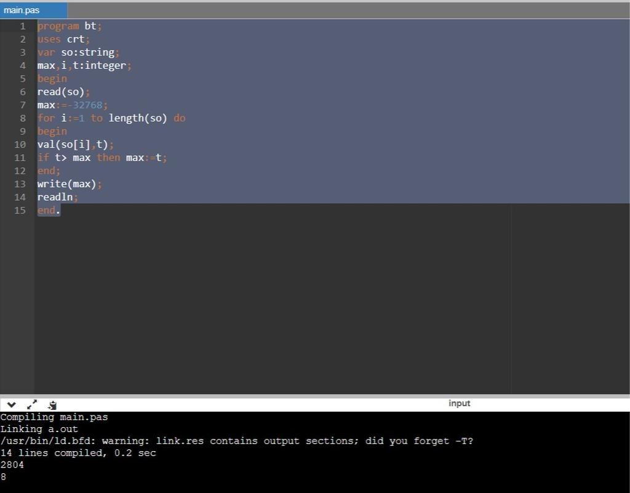Click the 'Linking a.out' console line
The height and width of the screenshot is (493, 630).
pyautogui.click(x=39, y=429)
